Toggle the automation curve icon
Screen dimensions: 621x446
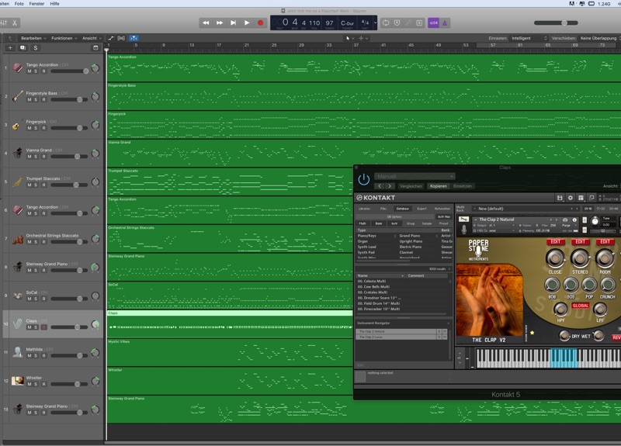click(111, 38)
